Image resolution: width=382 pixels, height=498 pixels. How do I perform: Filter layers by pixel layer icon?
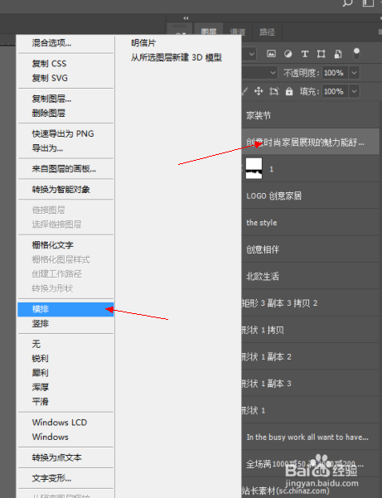[x=271, y=54]
